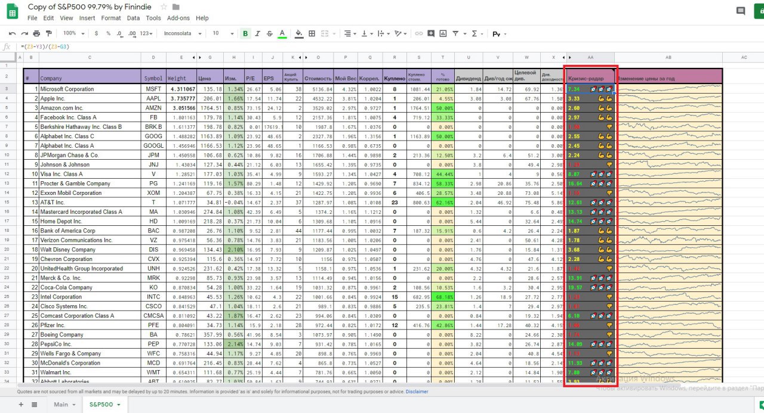Open the Format menu
Viewport: 764px width, 413px height.
(111, 18)
